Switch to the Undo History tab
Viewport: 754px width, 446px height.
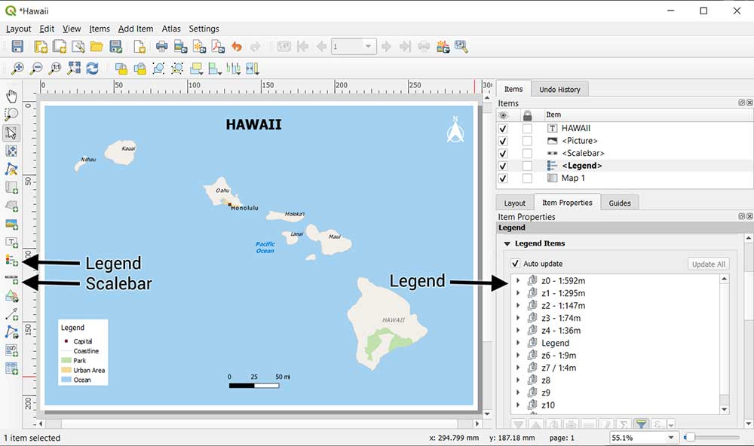pyautogui.click(x=559, y=90)
